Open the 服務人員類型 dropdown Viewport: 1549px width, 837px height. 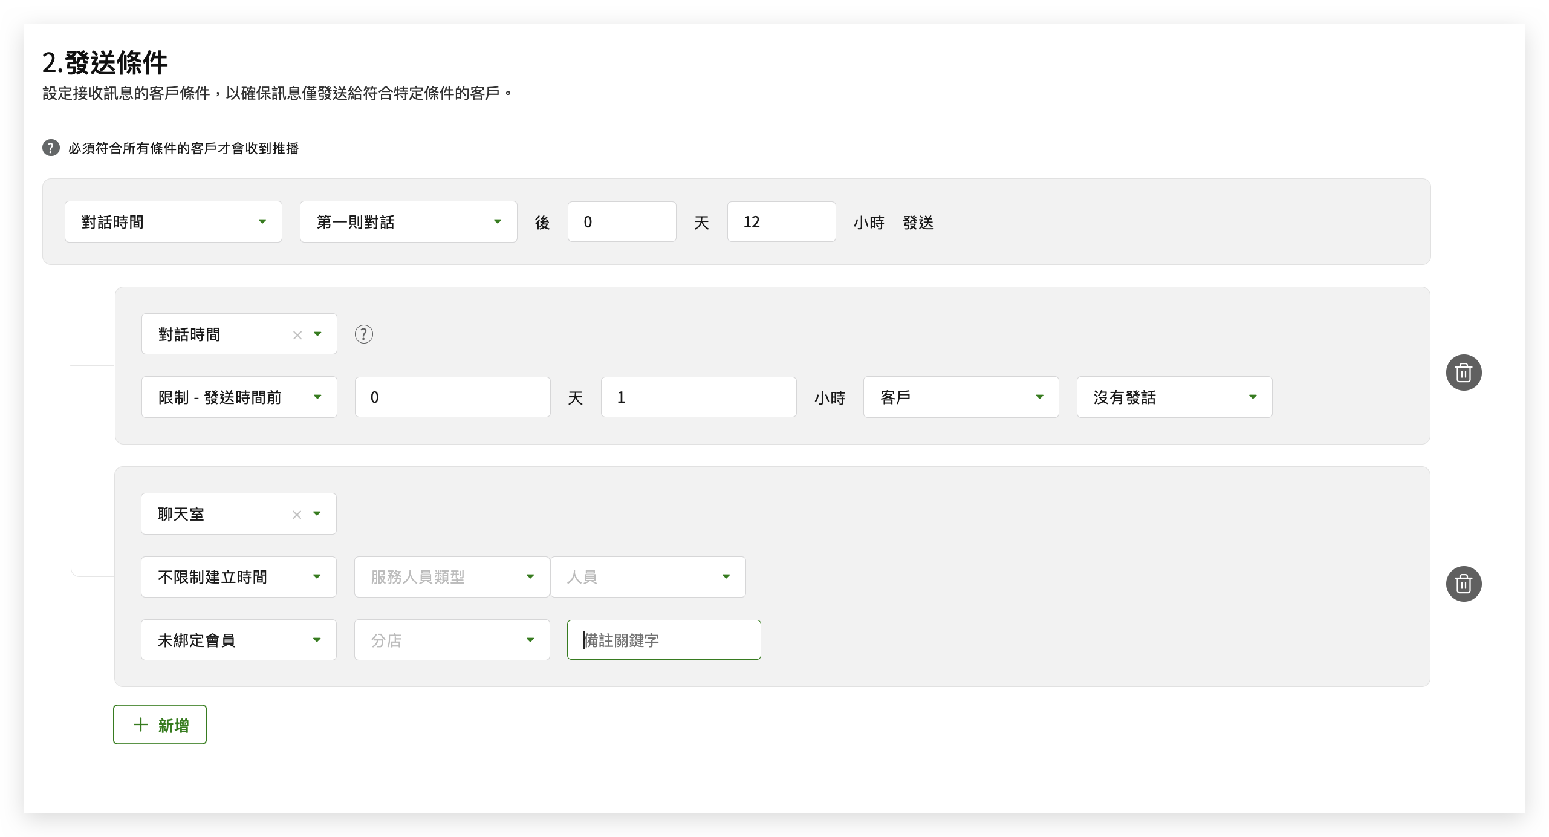452,577
